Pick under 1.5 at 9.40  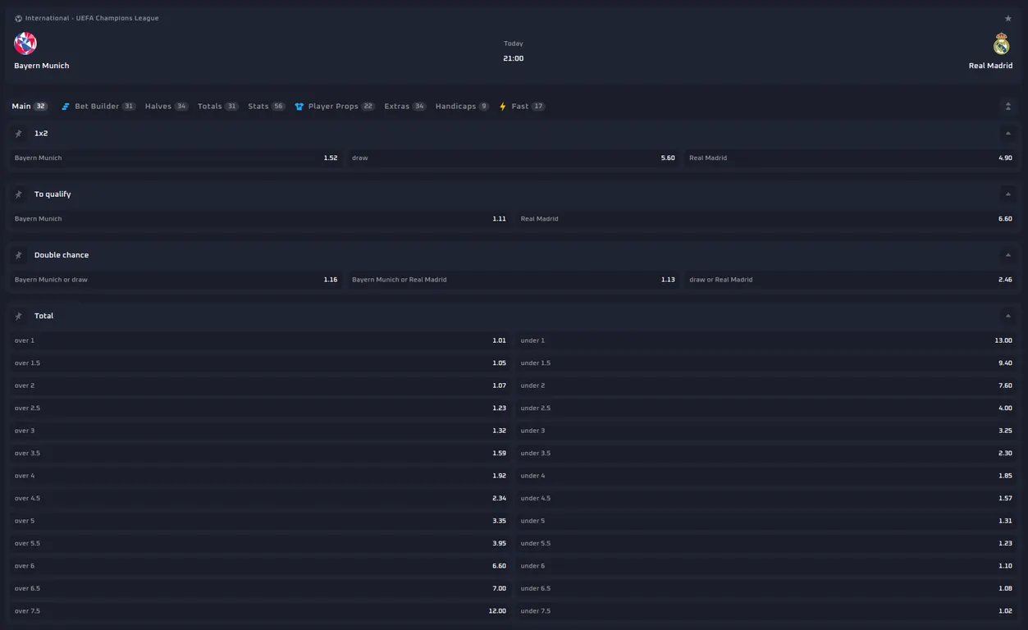pos(766,363)
